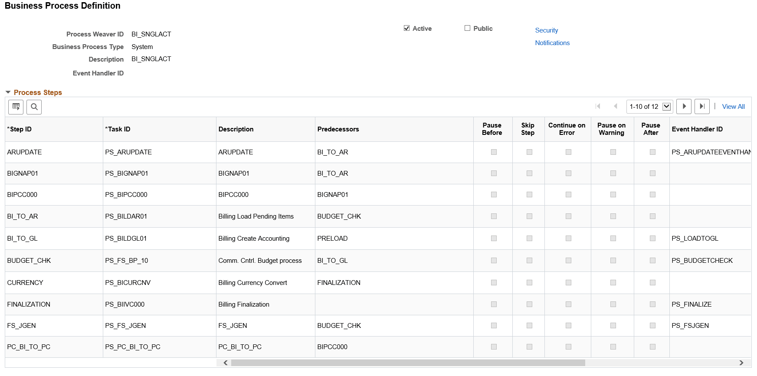Go to next page of process steps
Image resolution: width=757 pixels, height=376 pixels.
tap(684, 106)
